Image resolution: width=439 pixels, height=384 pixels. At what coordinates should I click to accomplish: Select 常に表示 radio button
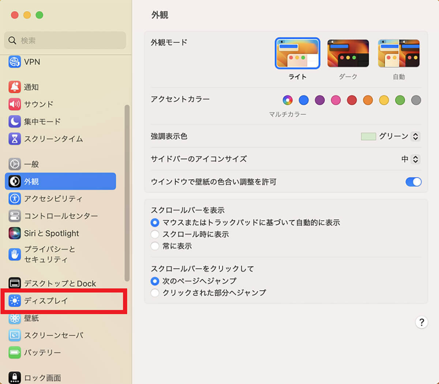[x=155, y=246]
